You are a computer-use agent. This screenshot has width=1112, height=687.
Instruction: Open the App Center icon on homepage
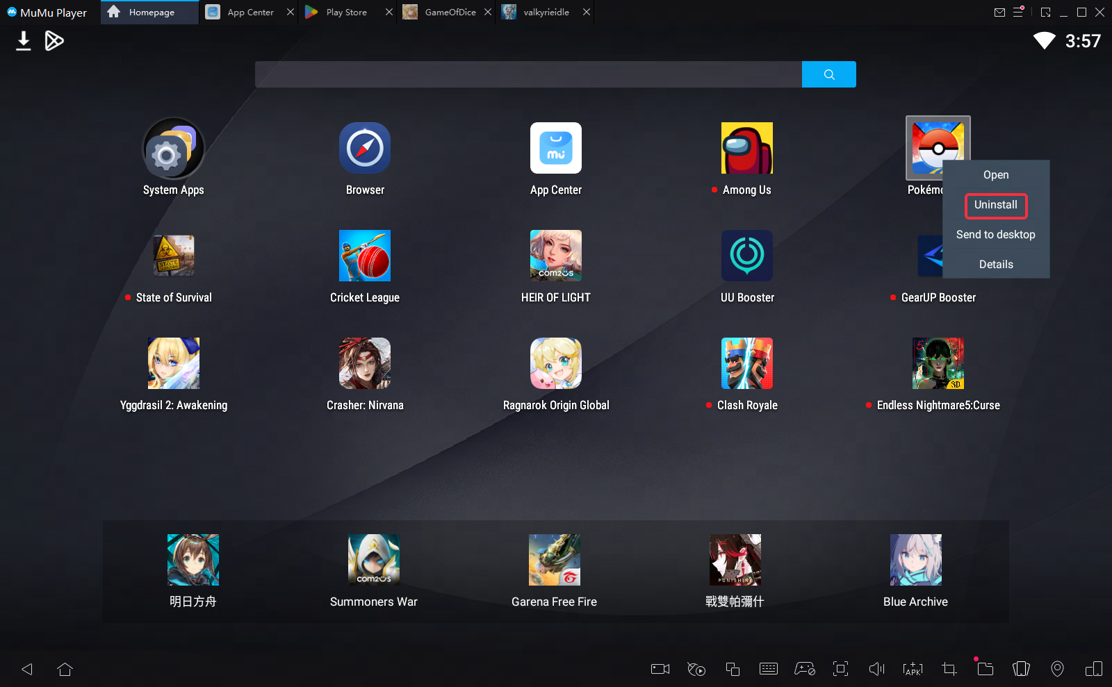click(x=556, y=148)
